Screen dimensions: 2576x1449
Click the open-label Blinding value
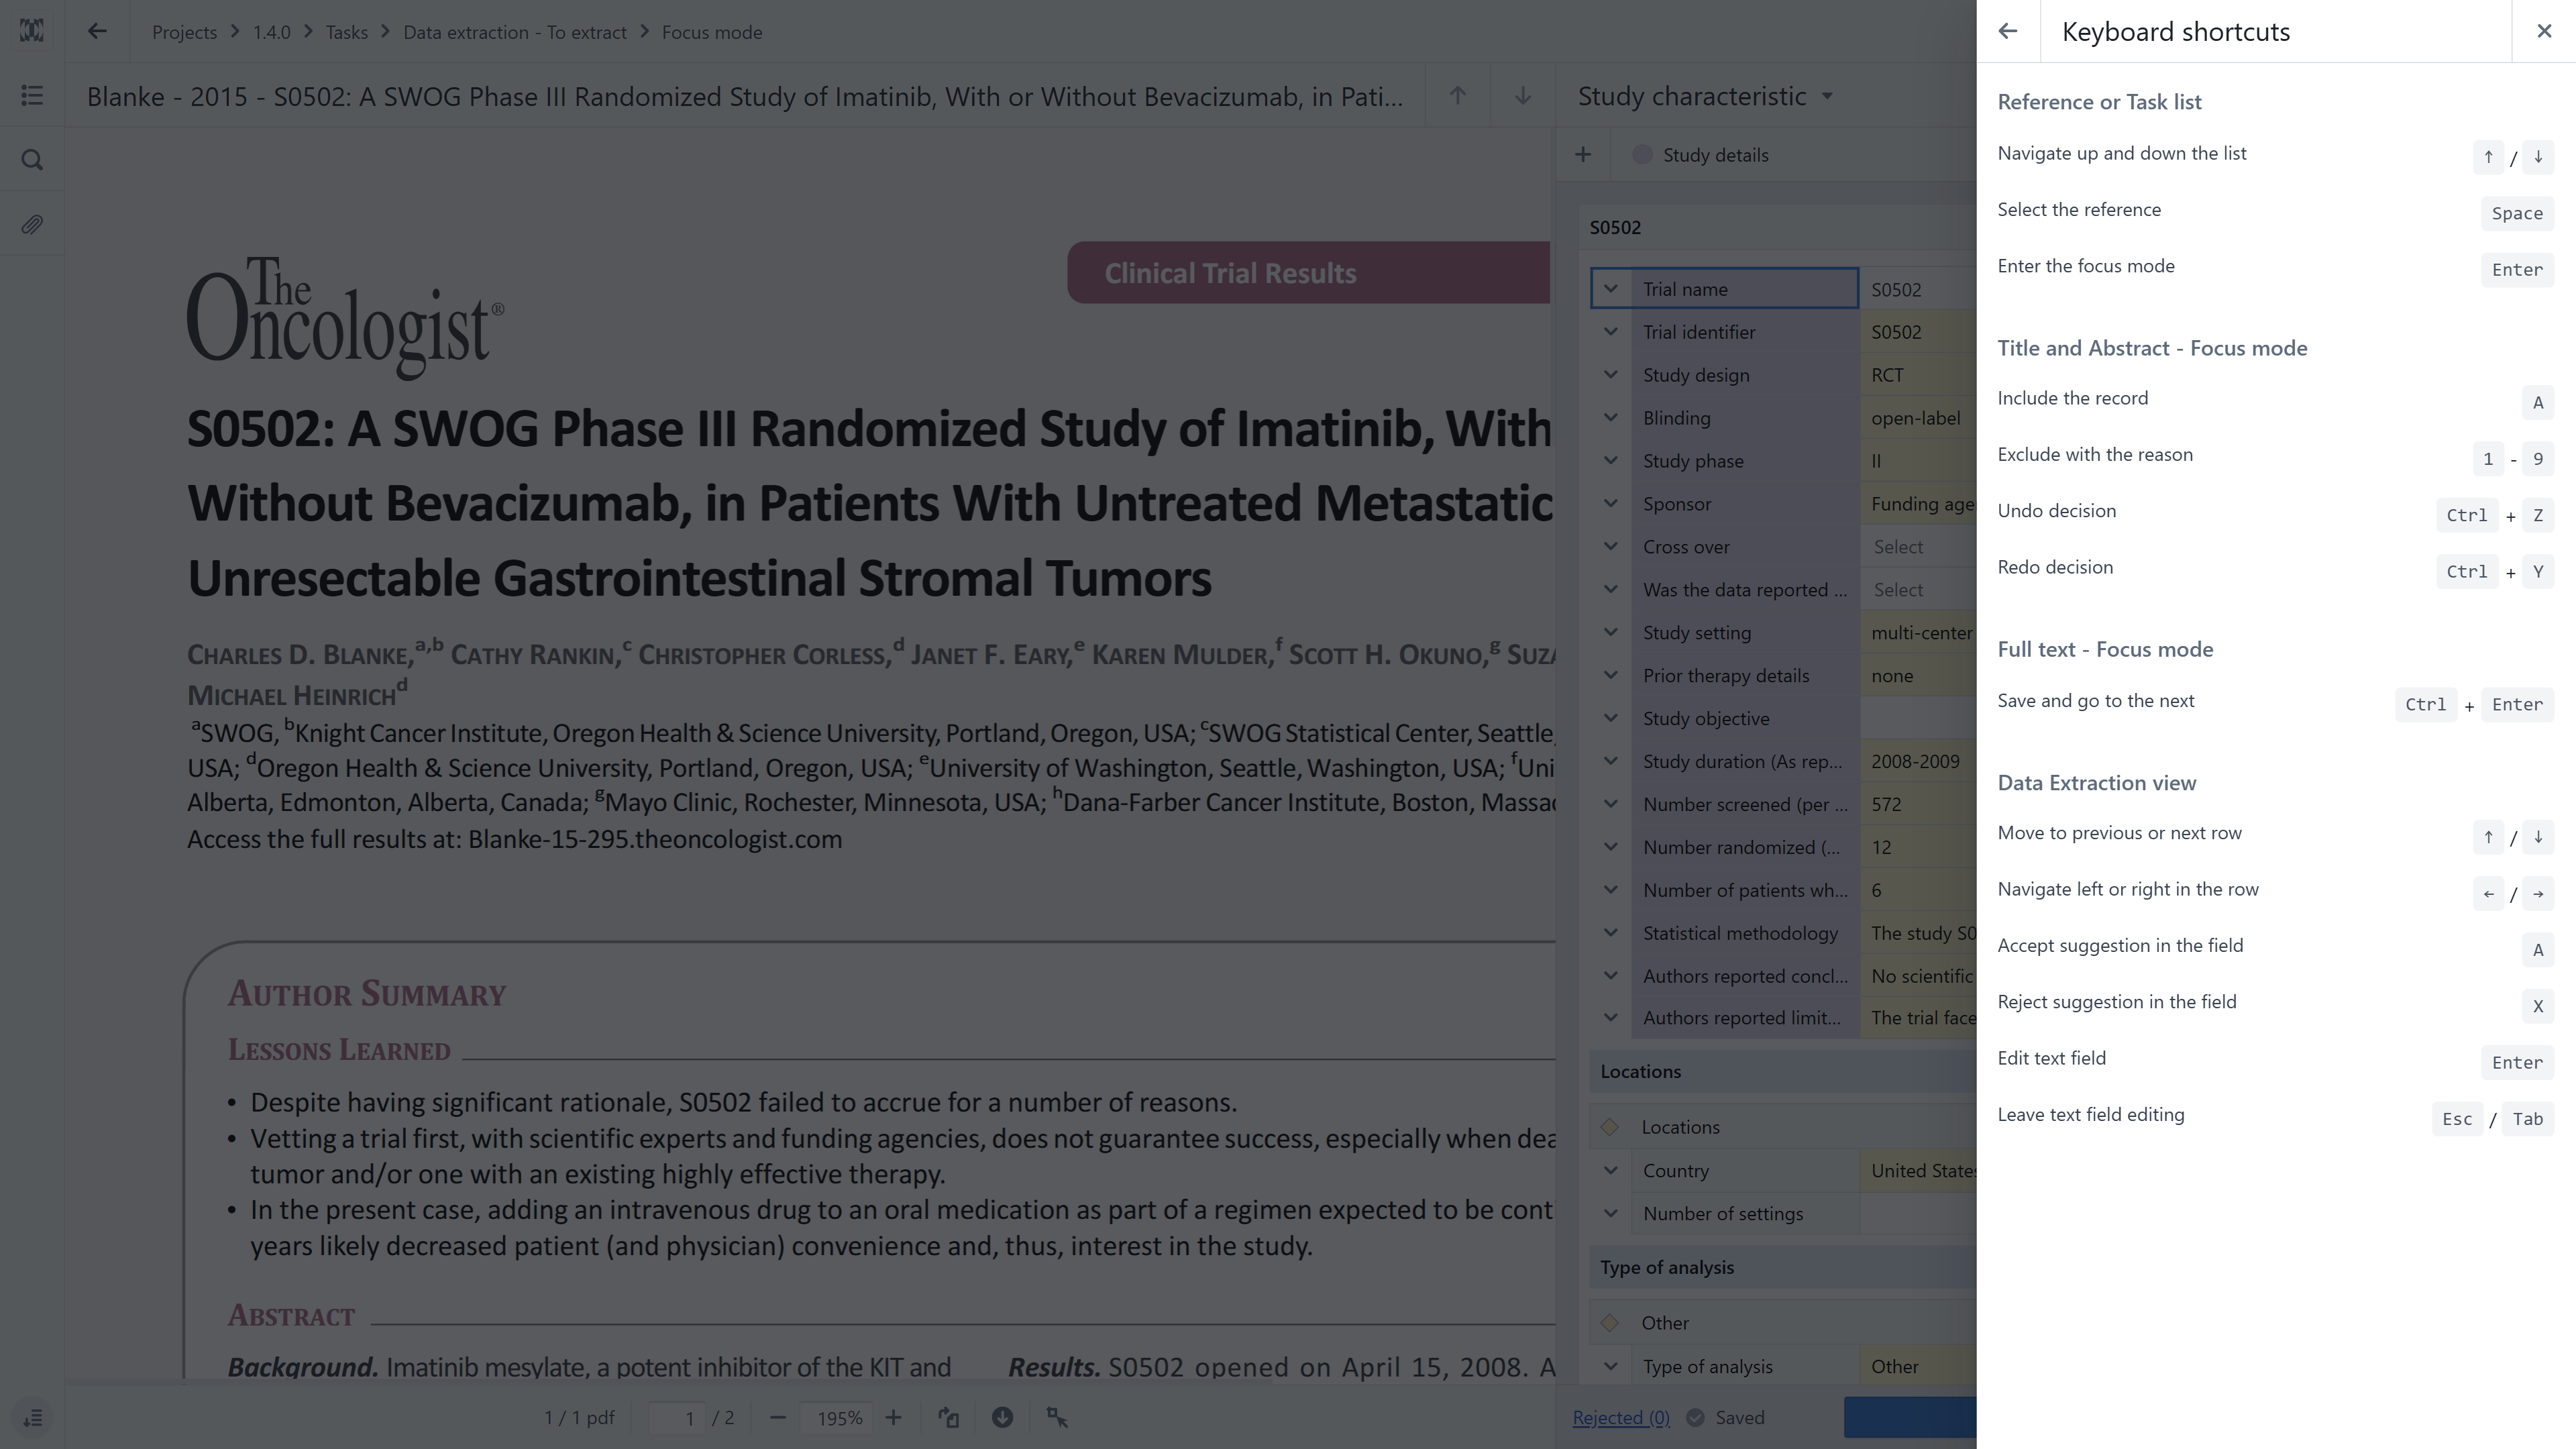tap(1918, 418)
